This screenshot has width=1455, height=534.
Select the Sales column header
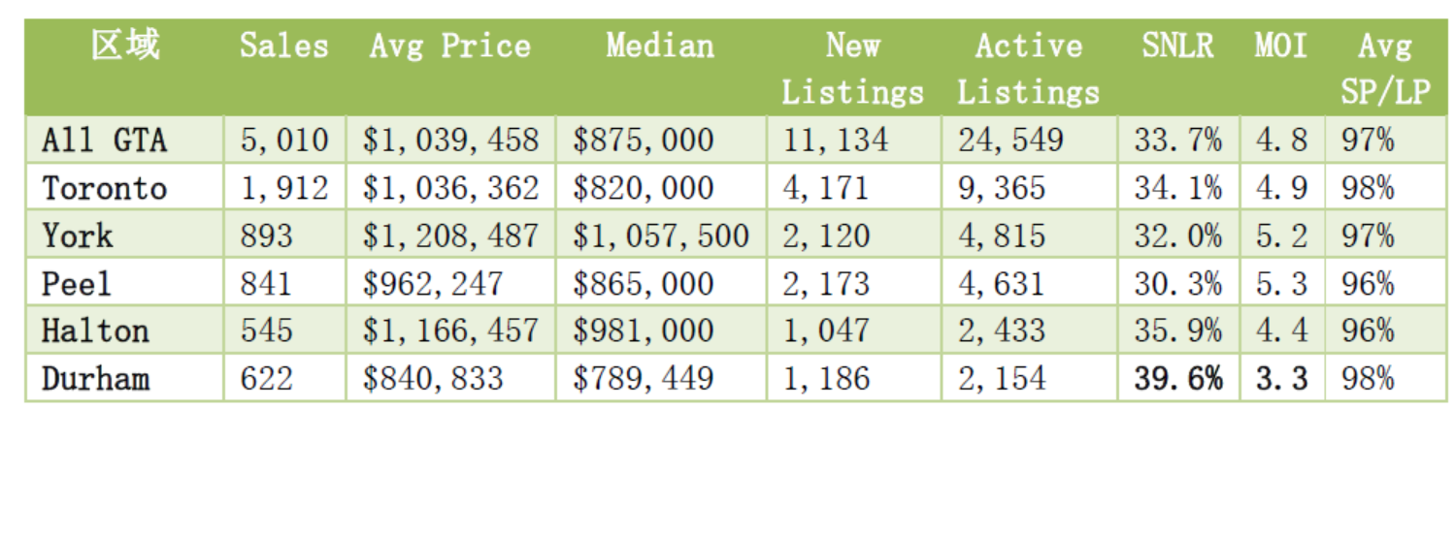point(284,46)
